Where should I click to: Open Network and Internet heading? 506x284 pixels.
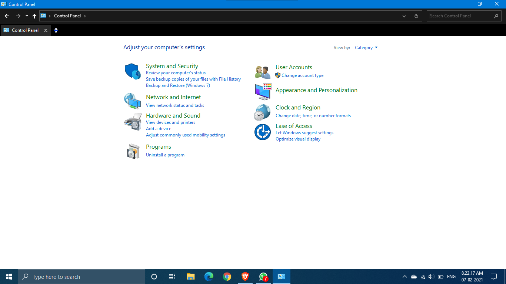(x=173, y=97)
